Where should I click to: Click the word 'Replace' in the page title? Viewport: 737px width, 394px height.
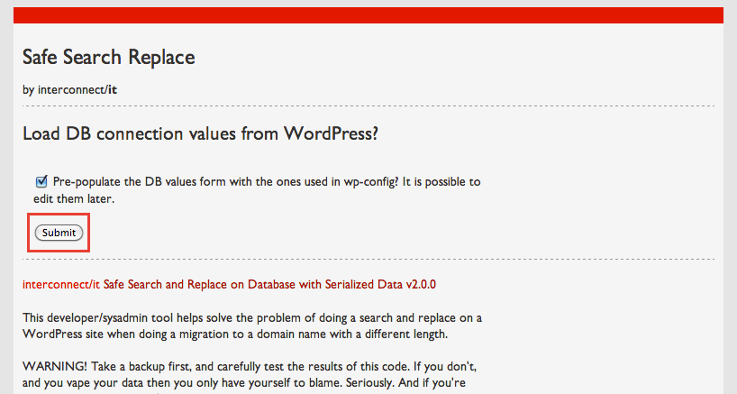pos(161,59)
